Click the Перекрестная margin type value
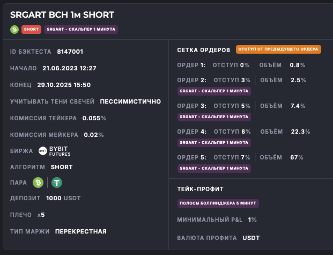This screenshot has height=255, width=333. pyautogui.click(x=80, y=231)
